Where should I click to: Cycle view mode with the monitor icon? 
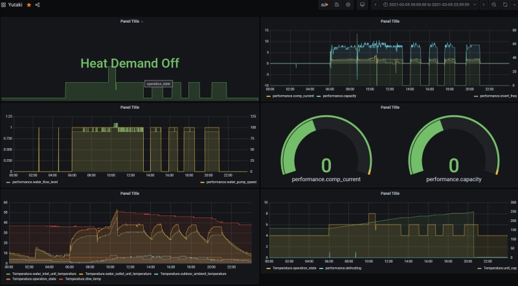coord(363,5)
